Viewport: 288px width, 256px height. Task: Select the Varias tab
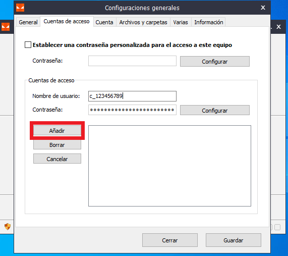pyautogui.click(x=181, y=22)
